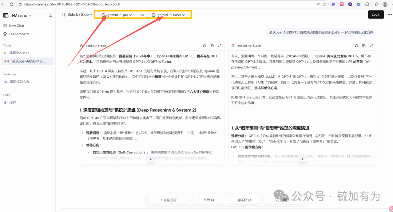The height and width of the screenshot is (212, 393).
Task: Collapse the LMArena sidebar
Action: coord(50,15)
